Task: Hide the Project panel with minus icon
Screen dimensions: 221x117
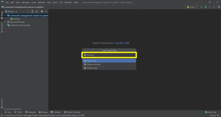Action: tap(46, 12)
